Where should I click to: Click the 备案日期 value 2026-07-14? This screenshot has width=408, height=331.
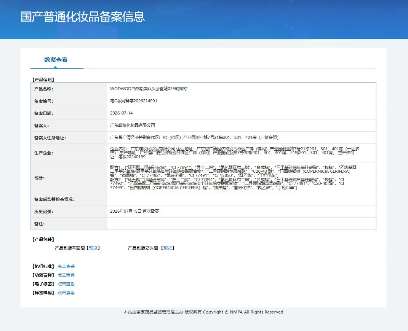tap(122, 113)
